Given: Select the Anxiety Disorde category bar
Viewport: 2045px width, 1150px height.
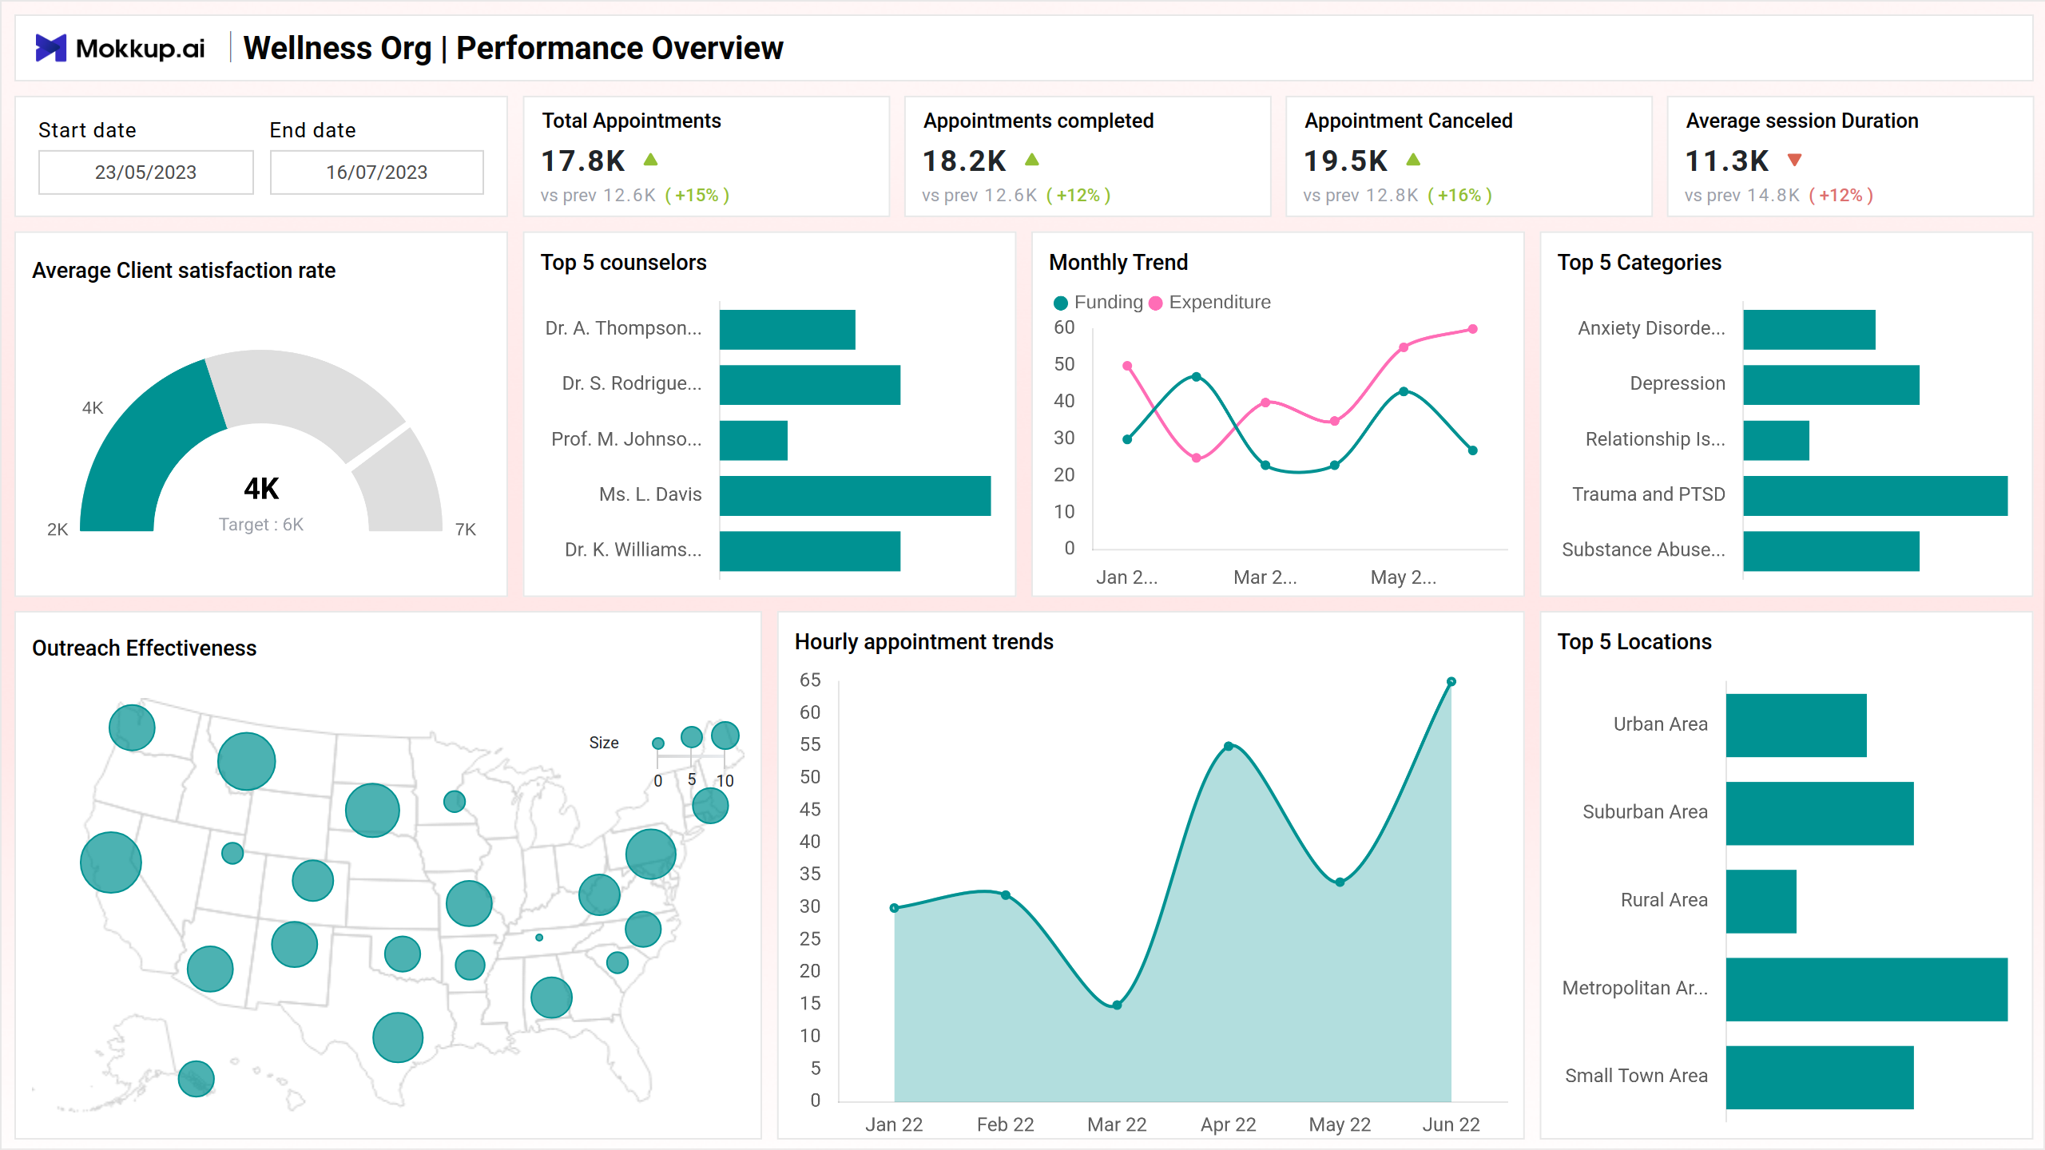Looking at the screenshot, I should [x=1809, y=330].
